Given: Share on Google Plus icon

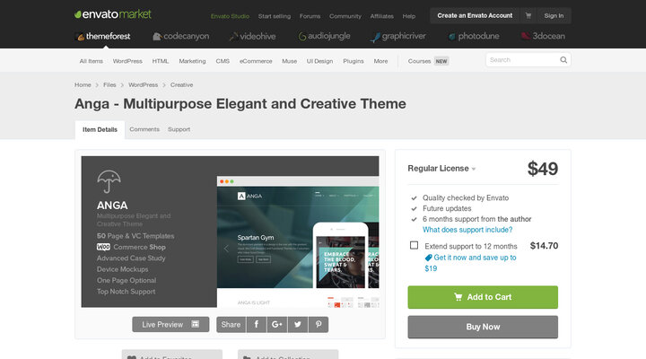Looking at the screenshot, I should pos(277,324).
